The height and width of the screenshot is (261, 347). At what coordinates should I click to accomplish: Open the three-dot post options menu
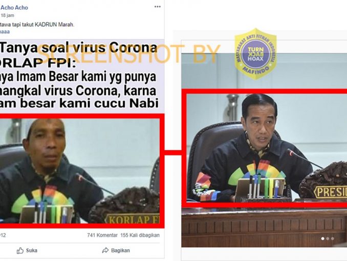[x=157, y=7]
